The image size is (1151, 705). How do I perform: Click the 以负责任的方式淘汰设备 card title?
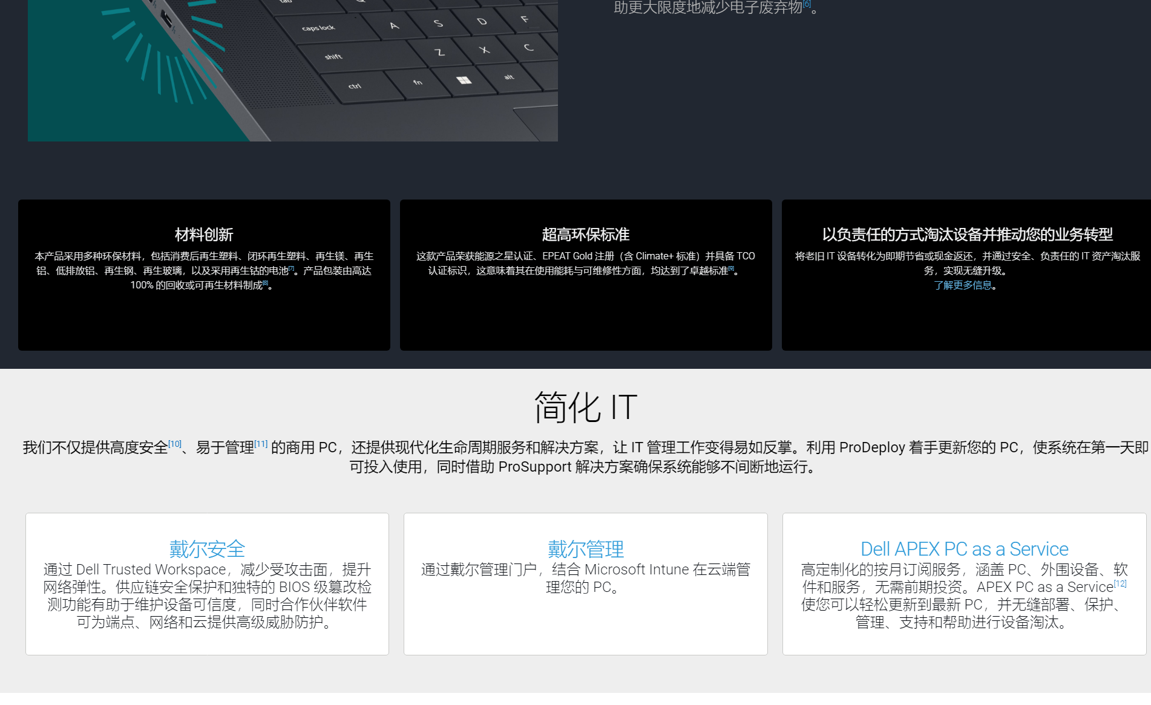(967, 235)
